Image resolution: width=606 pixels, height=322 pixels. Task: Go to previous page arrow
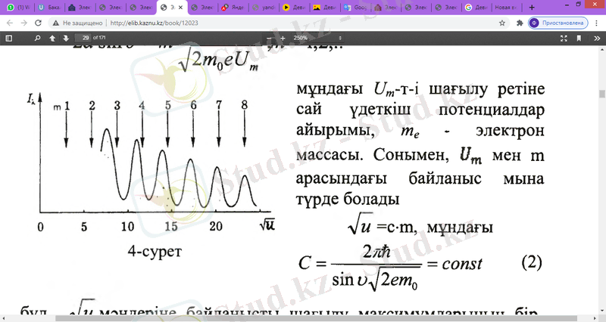pyautogui.click(x=52, y=39)
